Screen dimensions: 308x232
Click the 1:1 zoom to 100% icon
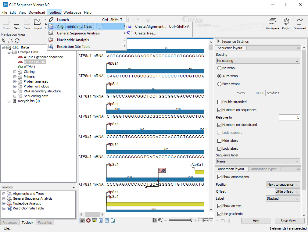click(211, 220)
